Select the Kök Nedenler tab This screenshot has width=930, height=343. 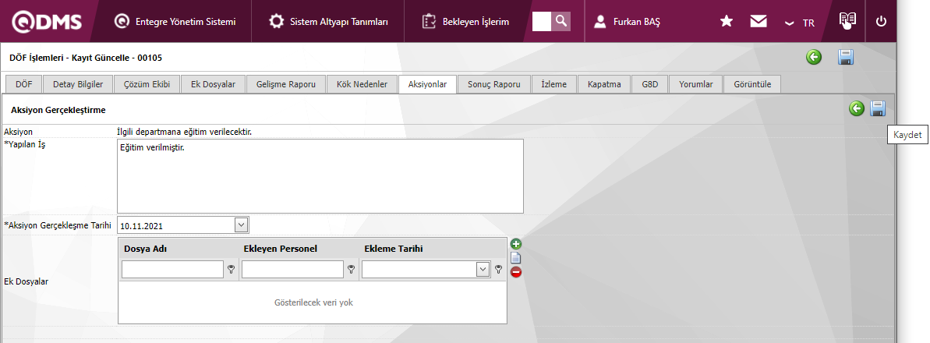pos(362,84)
